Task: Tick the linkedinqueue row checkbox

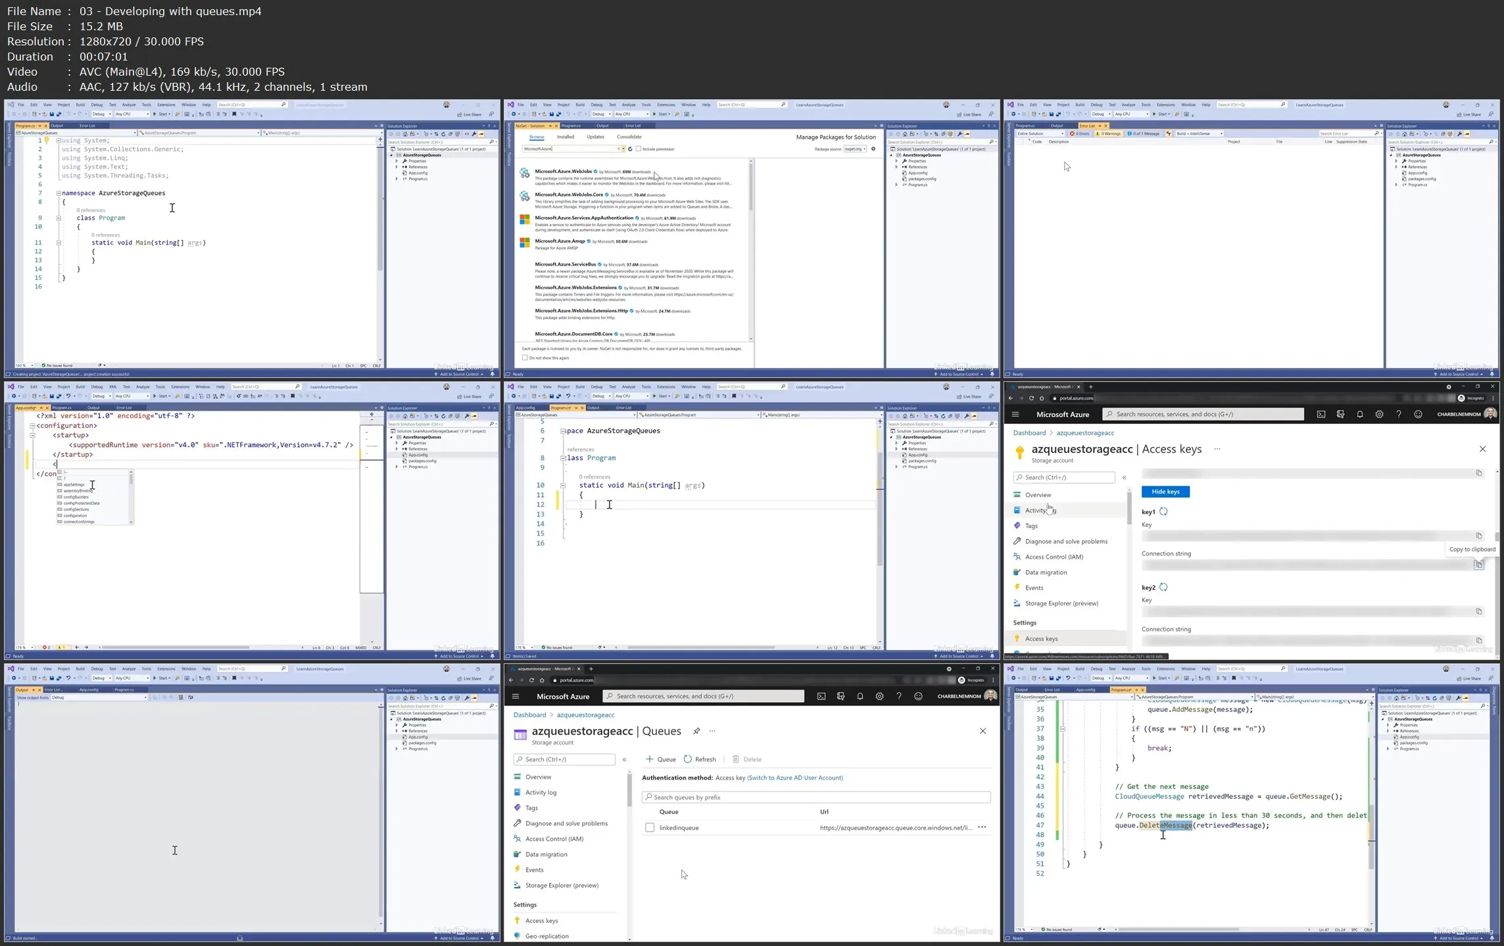Action: (x=650, y=828)
